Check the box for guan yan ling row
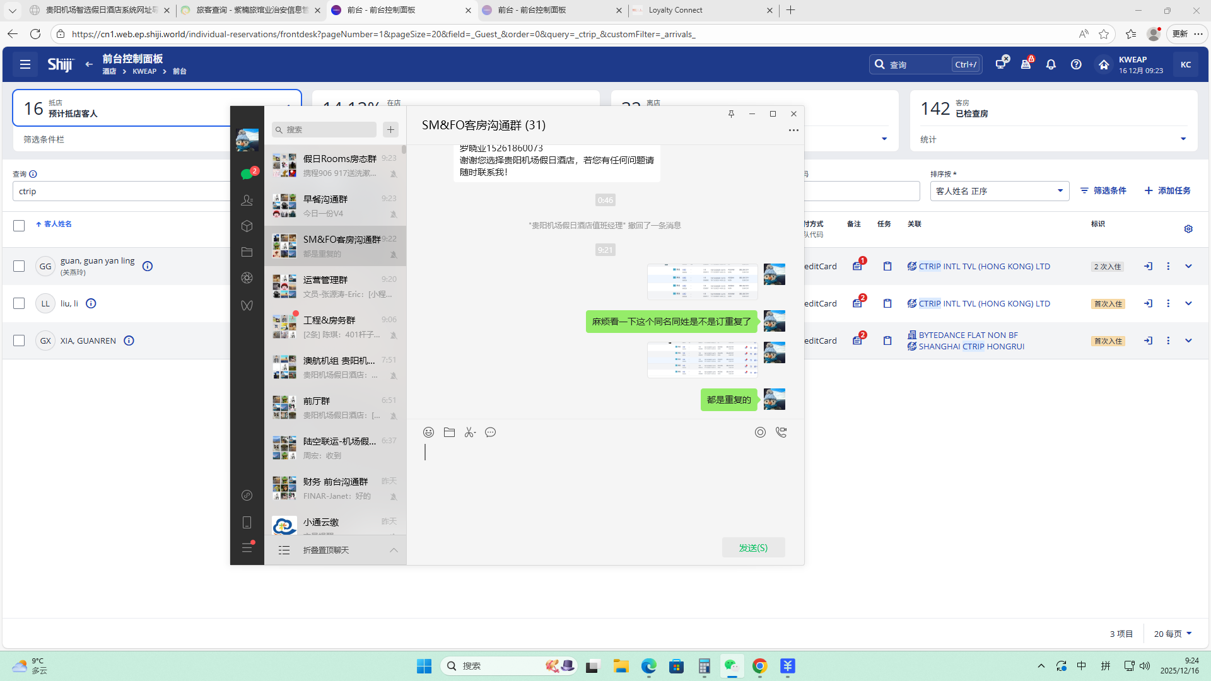The height and width of the screenshot is (681, 1211). (19, 266)
